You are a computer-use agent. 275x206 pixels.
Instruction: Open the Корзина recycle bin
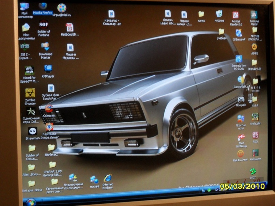point(219,14)
